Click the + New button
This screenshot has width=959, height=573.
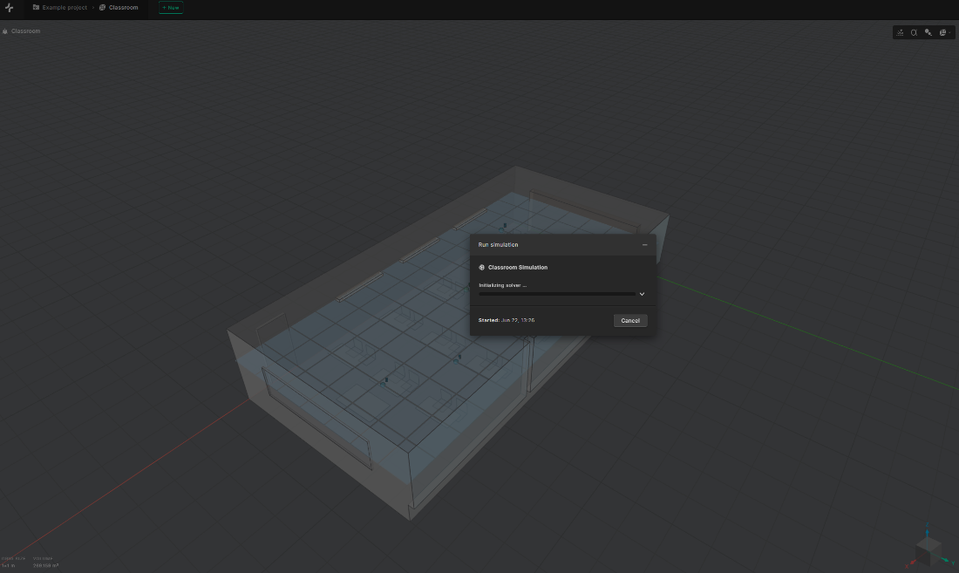tap(171, 7)
